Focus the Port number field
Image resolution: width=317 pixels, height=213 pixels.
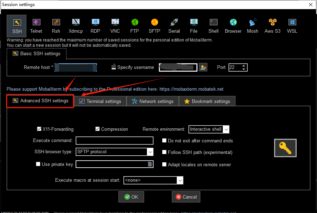pyautogui.click(x=235, y=67)
